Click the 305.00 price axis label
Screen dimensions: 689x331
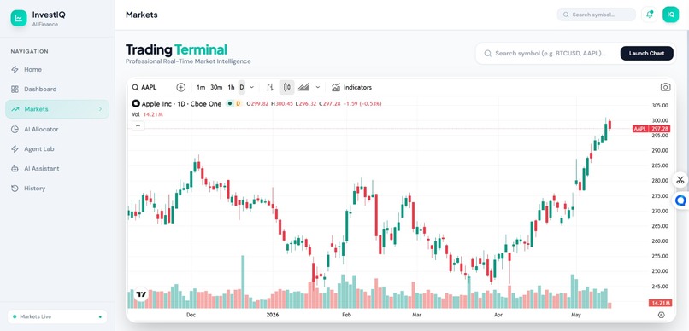tap(660, 105)
